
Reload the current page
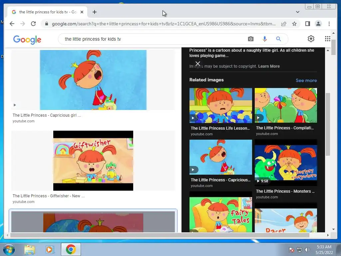[x=33, y=24]
